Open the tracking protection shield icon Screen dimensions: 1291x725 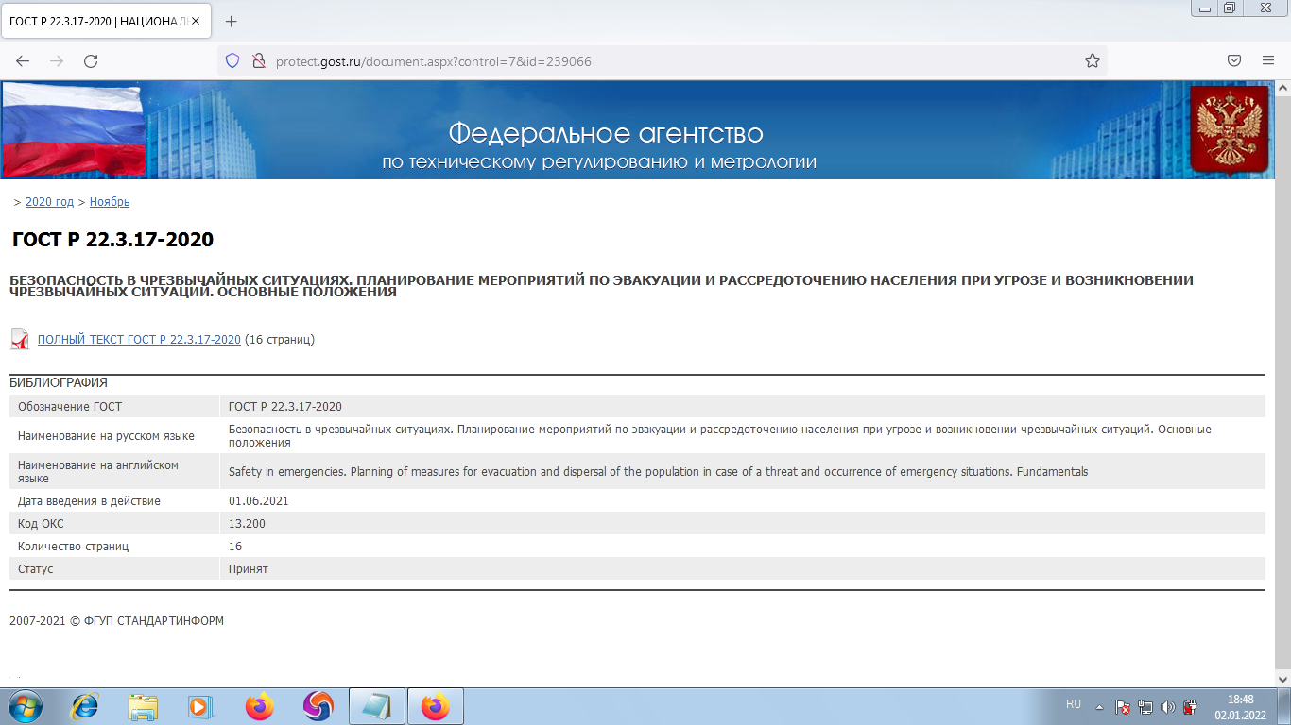pos(232,61)
